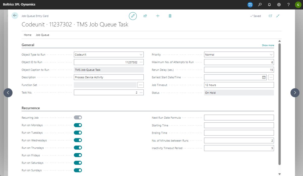Open the help question mark icon
The height and width of the screenshot is (176, 303).
coord(289,5)
